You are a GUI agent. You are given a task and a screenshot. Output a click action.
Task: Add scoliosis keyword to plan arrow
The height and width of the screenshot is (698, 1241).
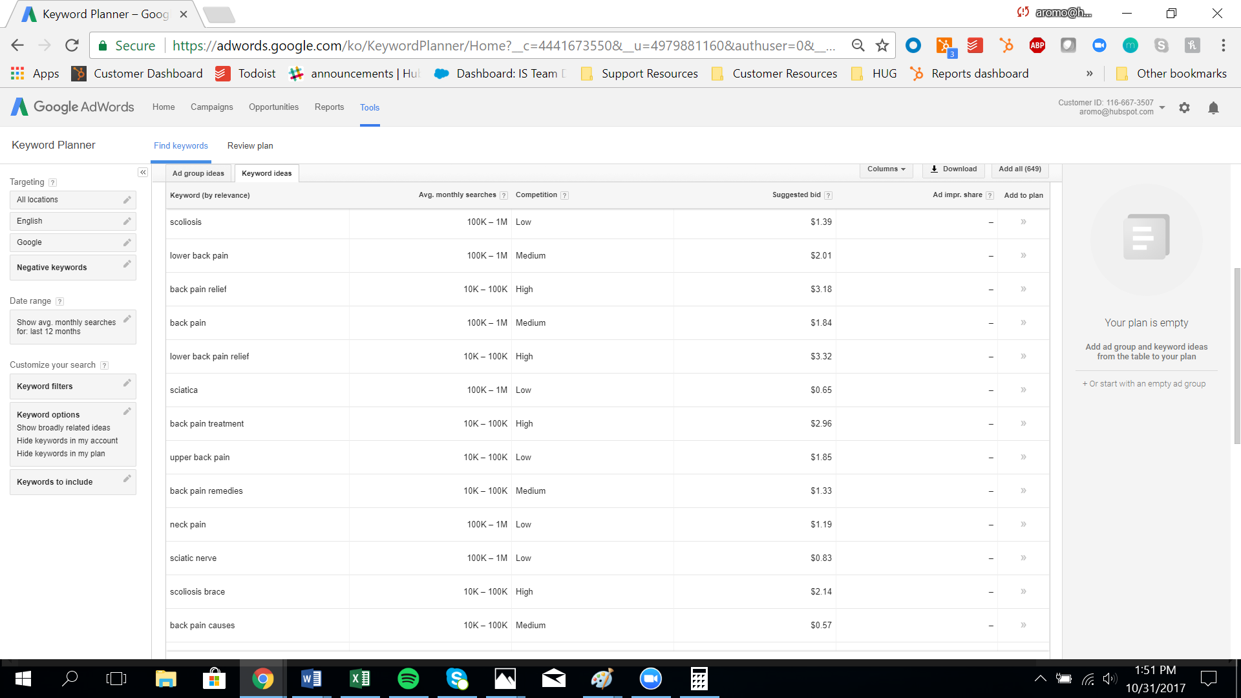(x=1023, y=222)
